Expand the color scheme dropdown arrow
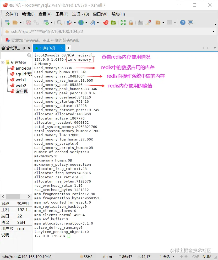This screenshot has width=218, height=260. (75, 23)
